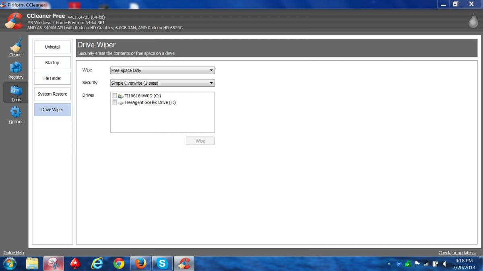Switch to Snipping Tool in taskbar
This screenshot has height=271, width=483.
coord(54,263)
